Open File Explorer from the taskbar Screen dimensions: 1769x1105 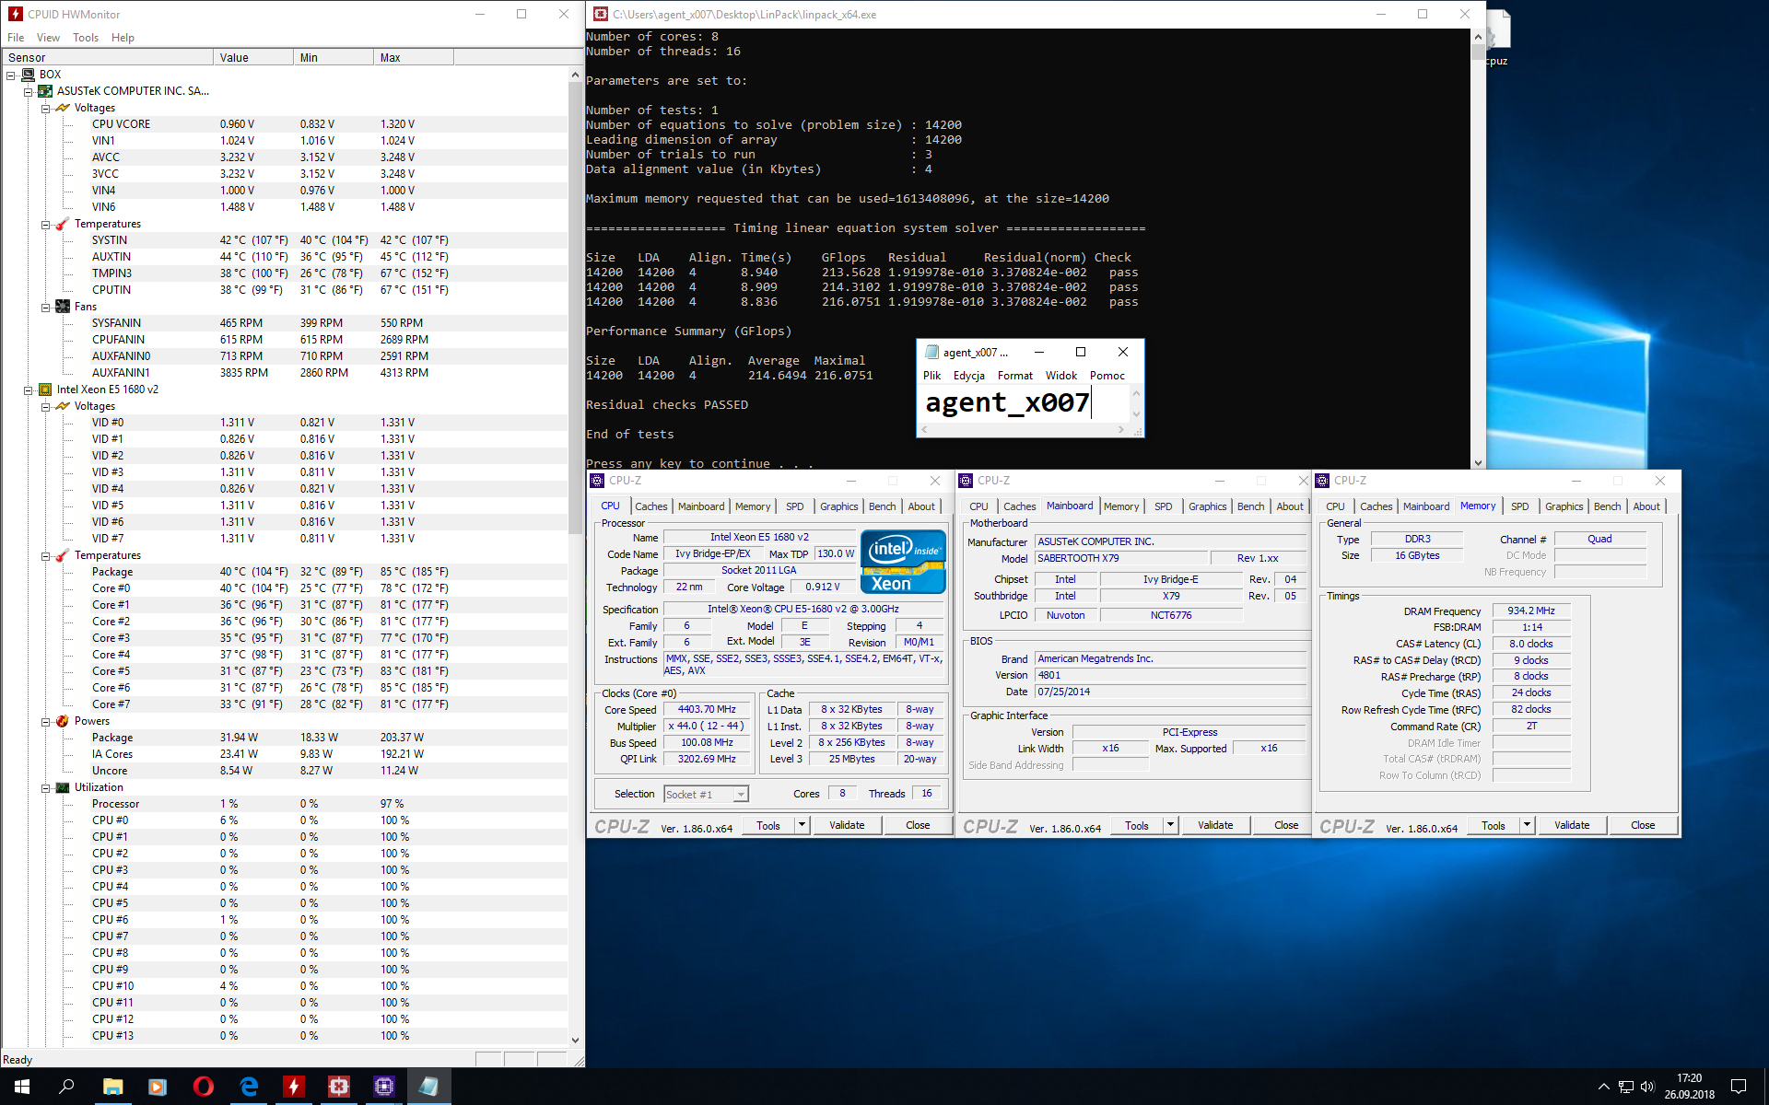(112, 1087)
